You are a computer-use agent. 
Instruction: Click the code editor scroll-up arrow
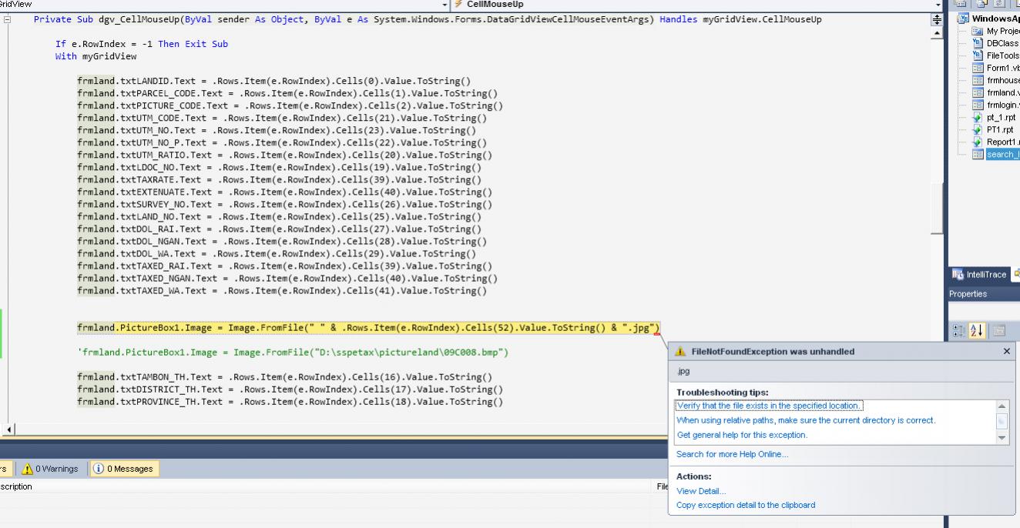click(x=937, y=33)
